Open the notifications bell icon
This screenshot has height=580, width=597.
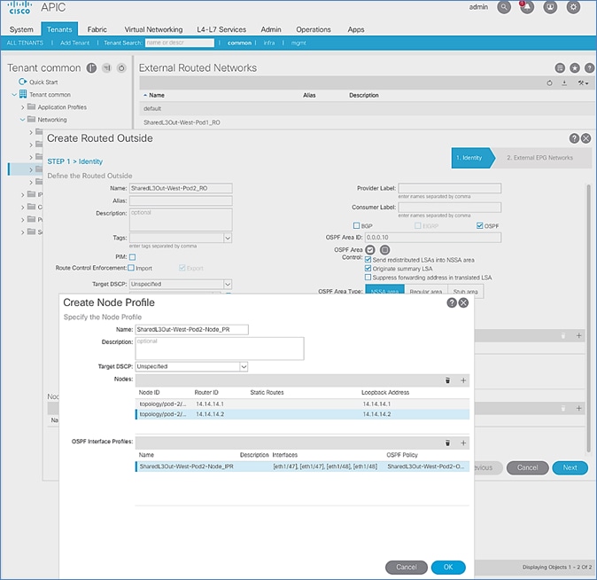pos(527,7)
